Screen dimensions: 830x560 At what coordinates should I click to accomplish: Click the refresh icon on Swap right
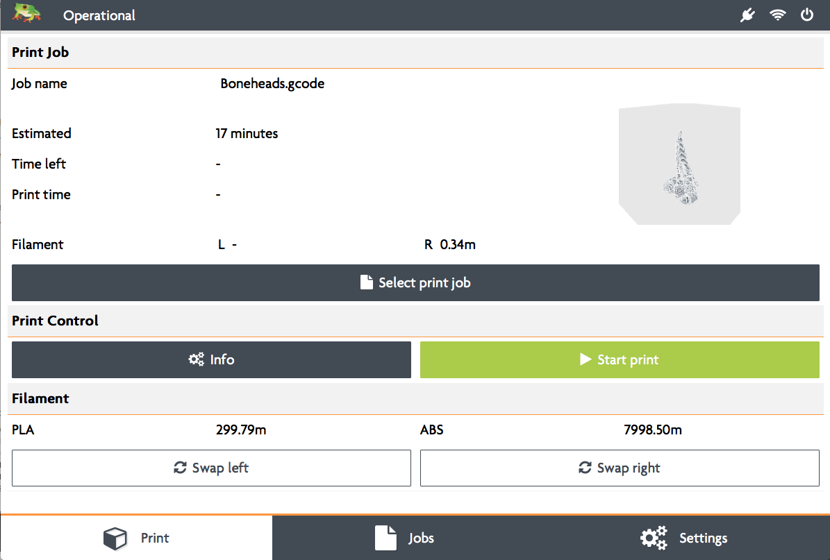[585, 468]
